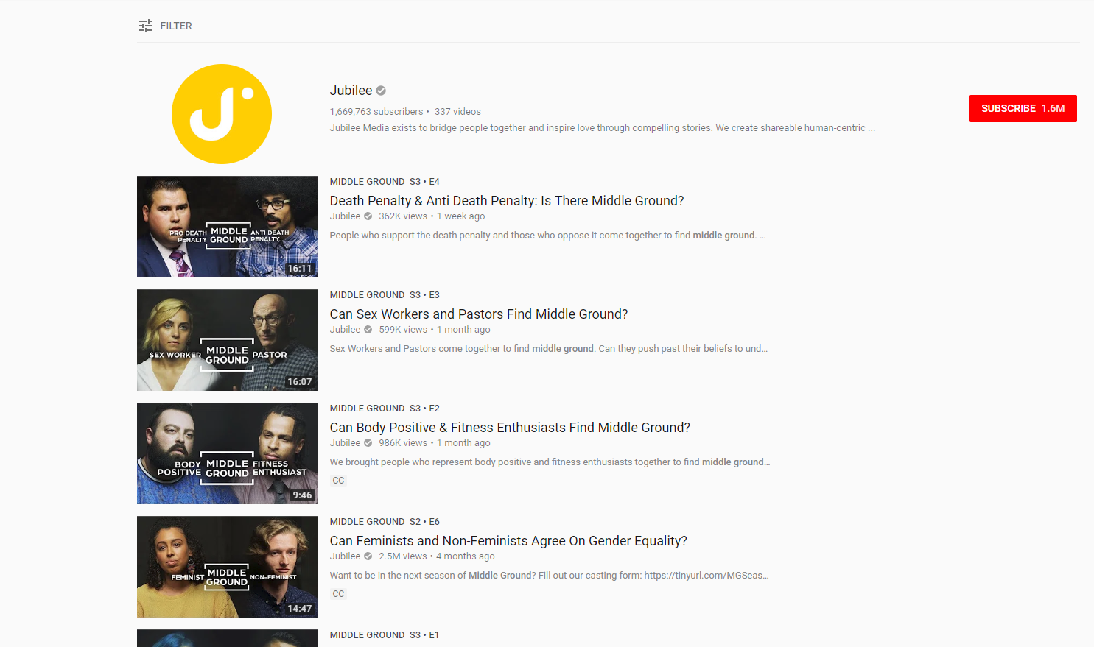Click the '2.5M views' text
This screenshot has width=1094, height=647.
403,556
